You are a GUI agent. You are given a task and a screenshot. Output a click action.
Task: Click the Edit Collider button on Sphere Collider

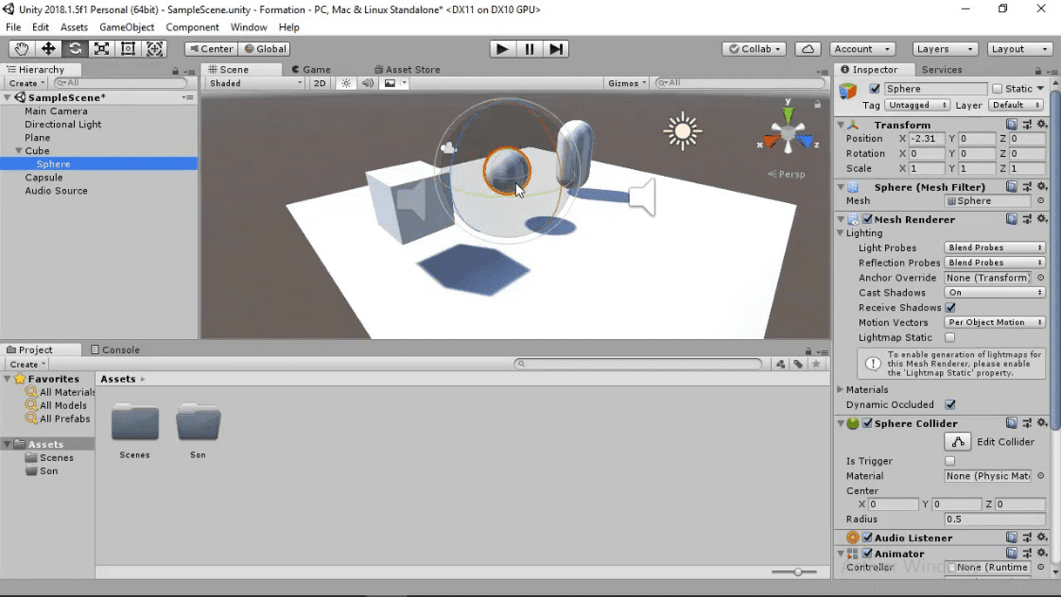[957, 441]
